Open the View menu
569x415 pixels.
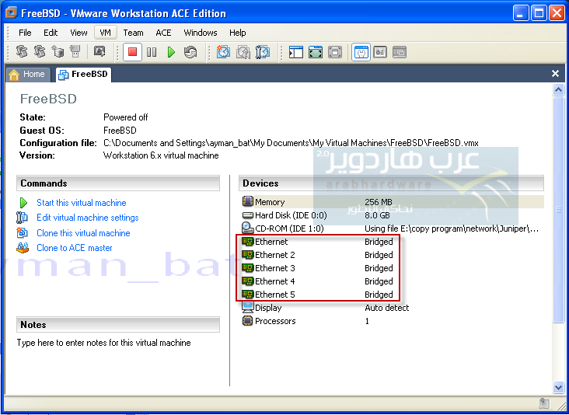tap(79, 33)
